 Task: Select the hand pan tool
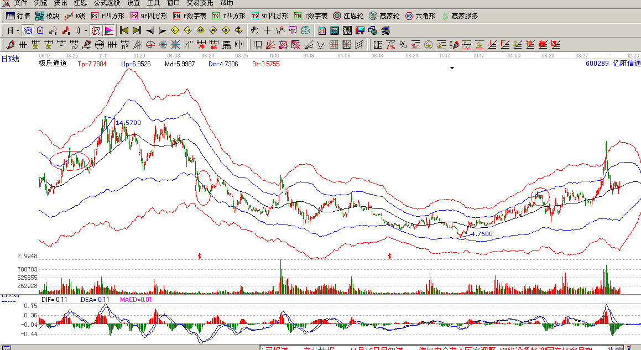coord(254,30)
